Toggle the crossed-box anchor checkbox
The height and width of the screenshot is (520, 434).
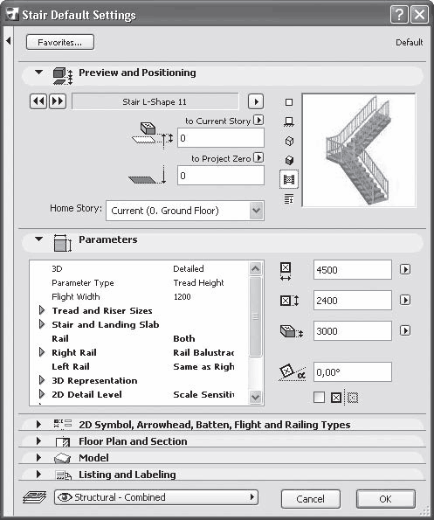[336, 398]
